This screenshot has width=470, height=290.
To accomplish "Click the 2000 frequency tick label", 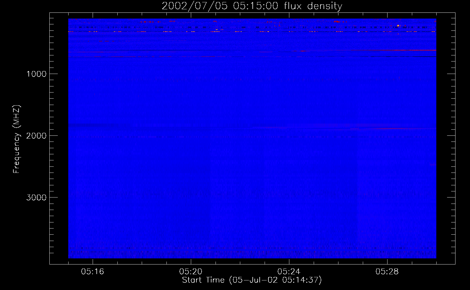I will click(x=36, y=136).
